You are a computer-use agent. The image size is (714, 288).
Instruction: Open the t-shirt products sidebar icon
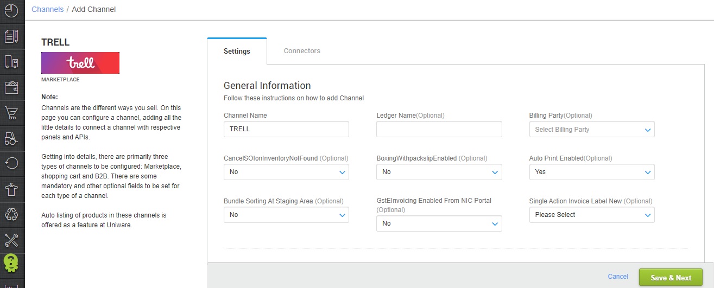pyautogui.click(x=11, y=189)
